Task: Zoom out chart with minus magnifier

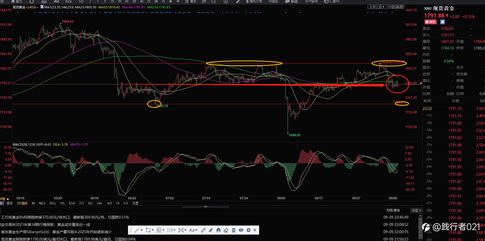Action: tap(213, 1)
